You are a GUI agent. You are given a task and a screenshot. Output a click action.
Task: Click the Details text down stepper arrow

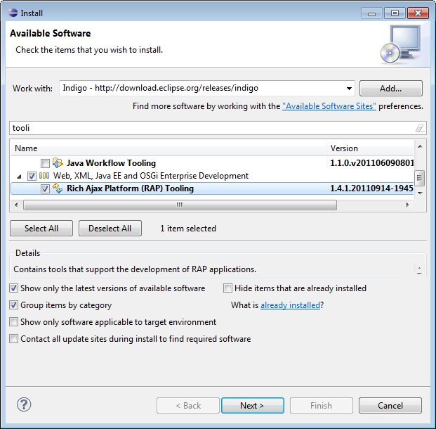pyautogui.click(x=419, y=273)
